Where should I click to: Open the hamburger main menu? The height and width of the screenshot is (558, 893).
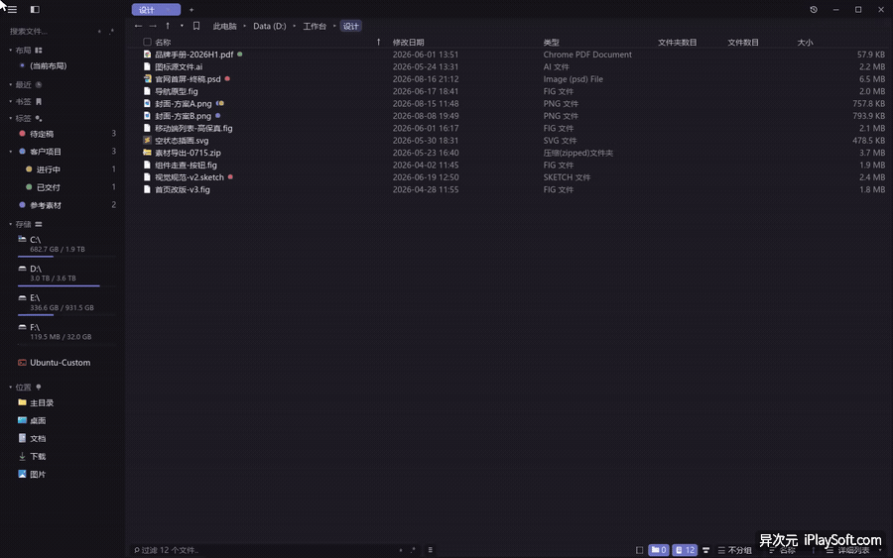pos(12,10)
